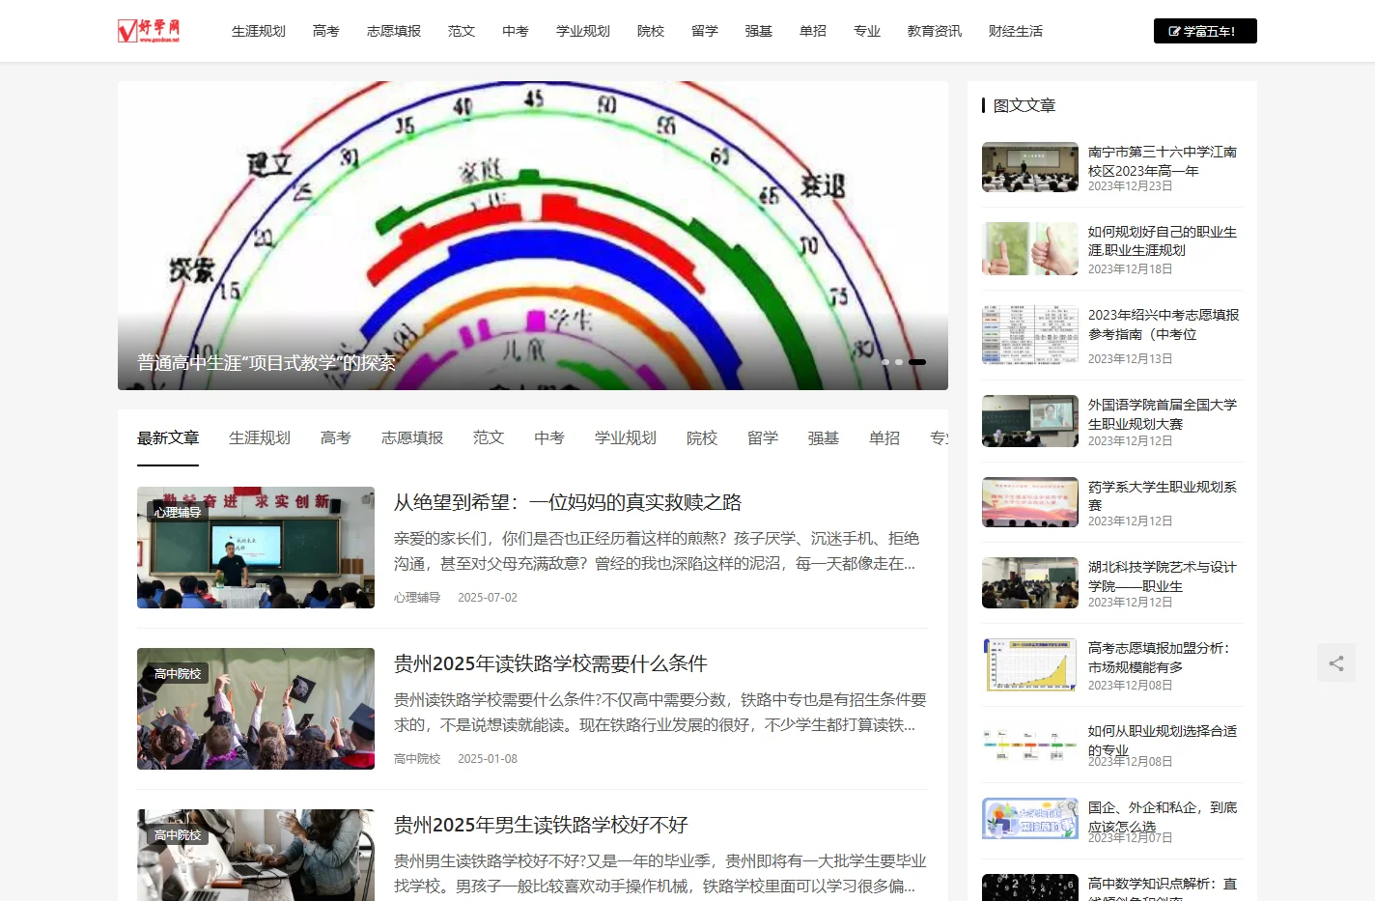Screen dimensions: 1375x901
Task: Open 范文 in top navigation
Action: click(x=462, y=31)
